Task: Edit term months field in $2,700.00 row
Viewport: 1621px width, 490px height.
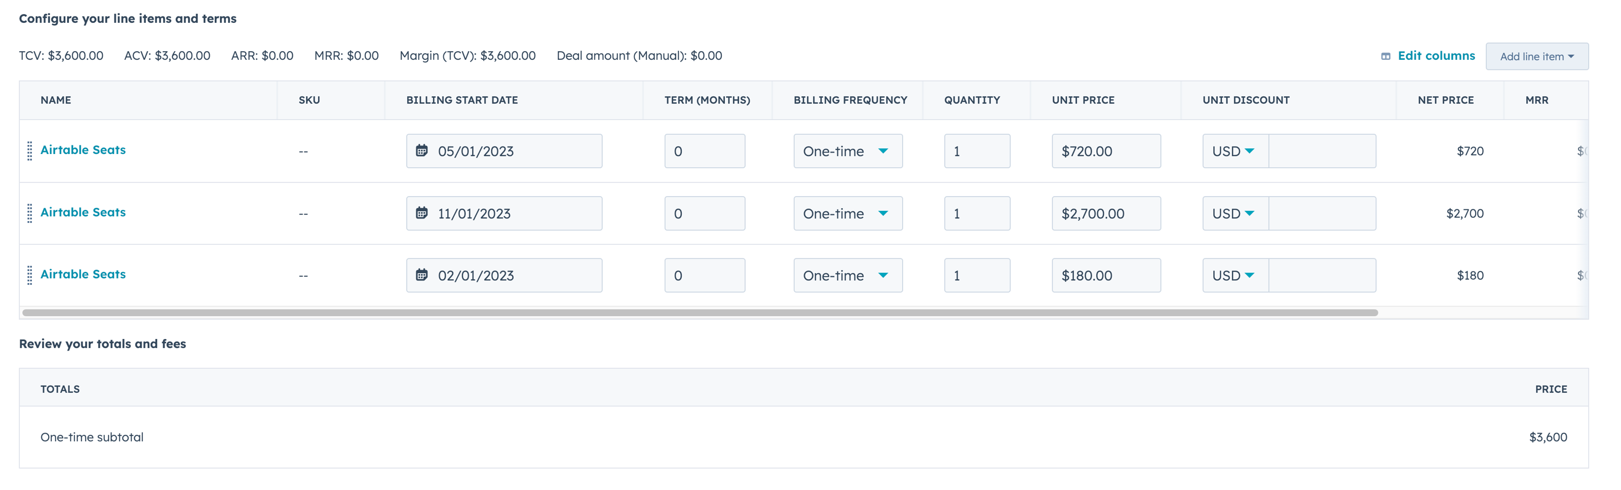Action: (705, 213)
